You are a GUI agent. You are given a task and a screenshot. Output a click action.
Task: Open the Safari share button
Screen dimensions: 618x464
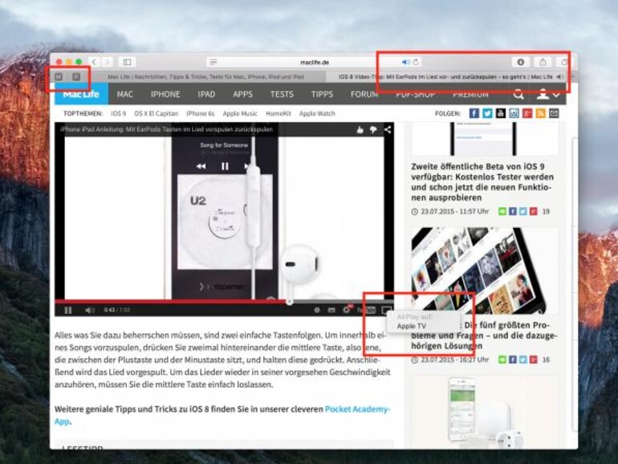point(543,62)
